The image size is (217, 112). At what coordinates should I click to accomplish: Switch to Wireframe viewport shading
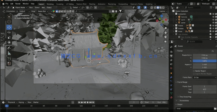point(155,8)
